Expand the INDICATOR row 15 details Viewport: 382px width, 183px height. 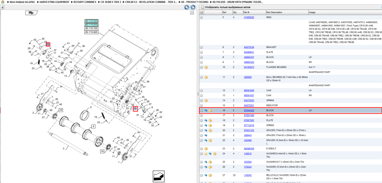coord(201,106)
